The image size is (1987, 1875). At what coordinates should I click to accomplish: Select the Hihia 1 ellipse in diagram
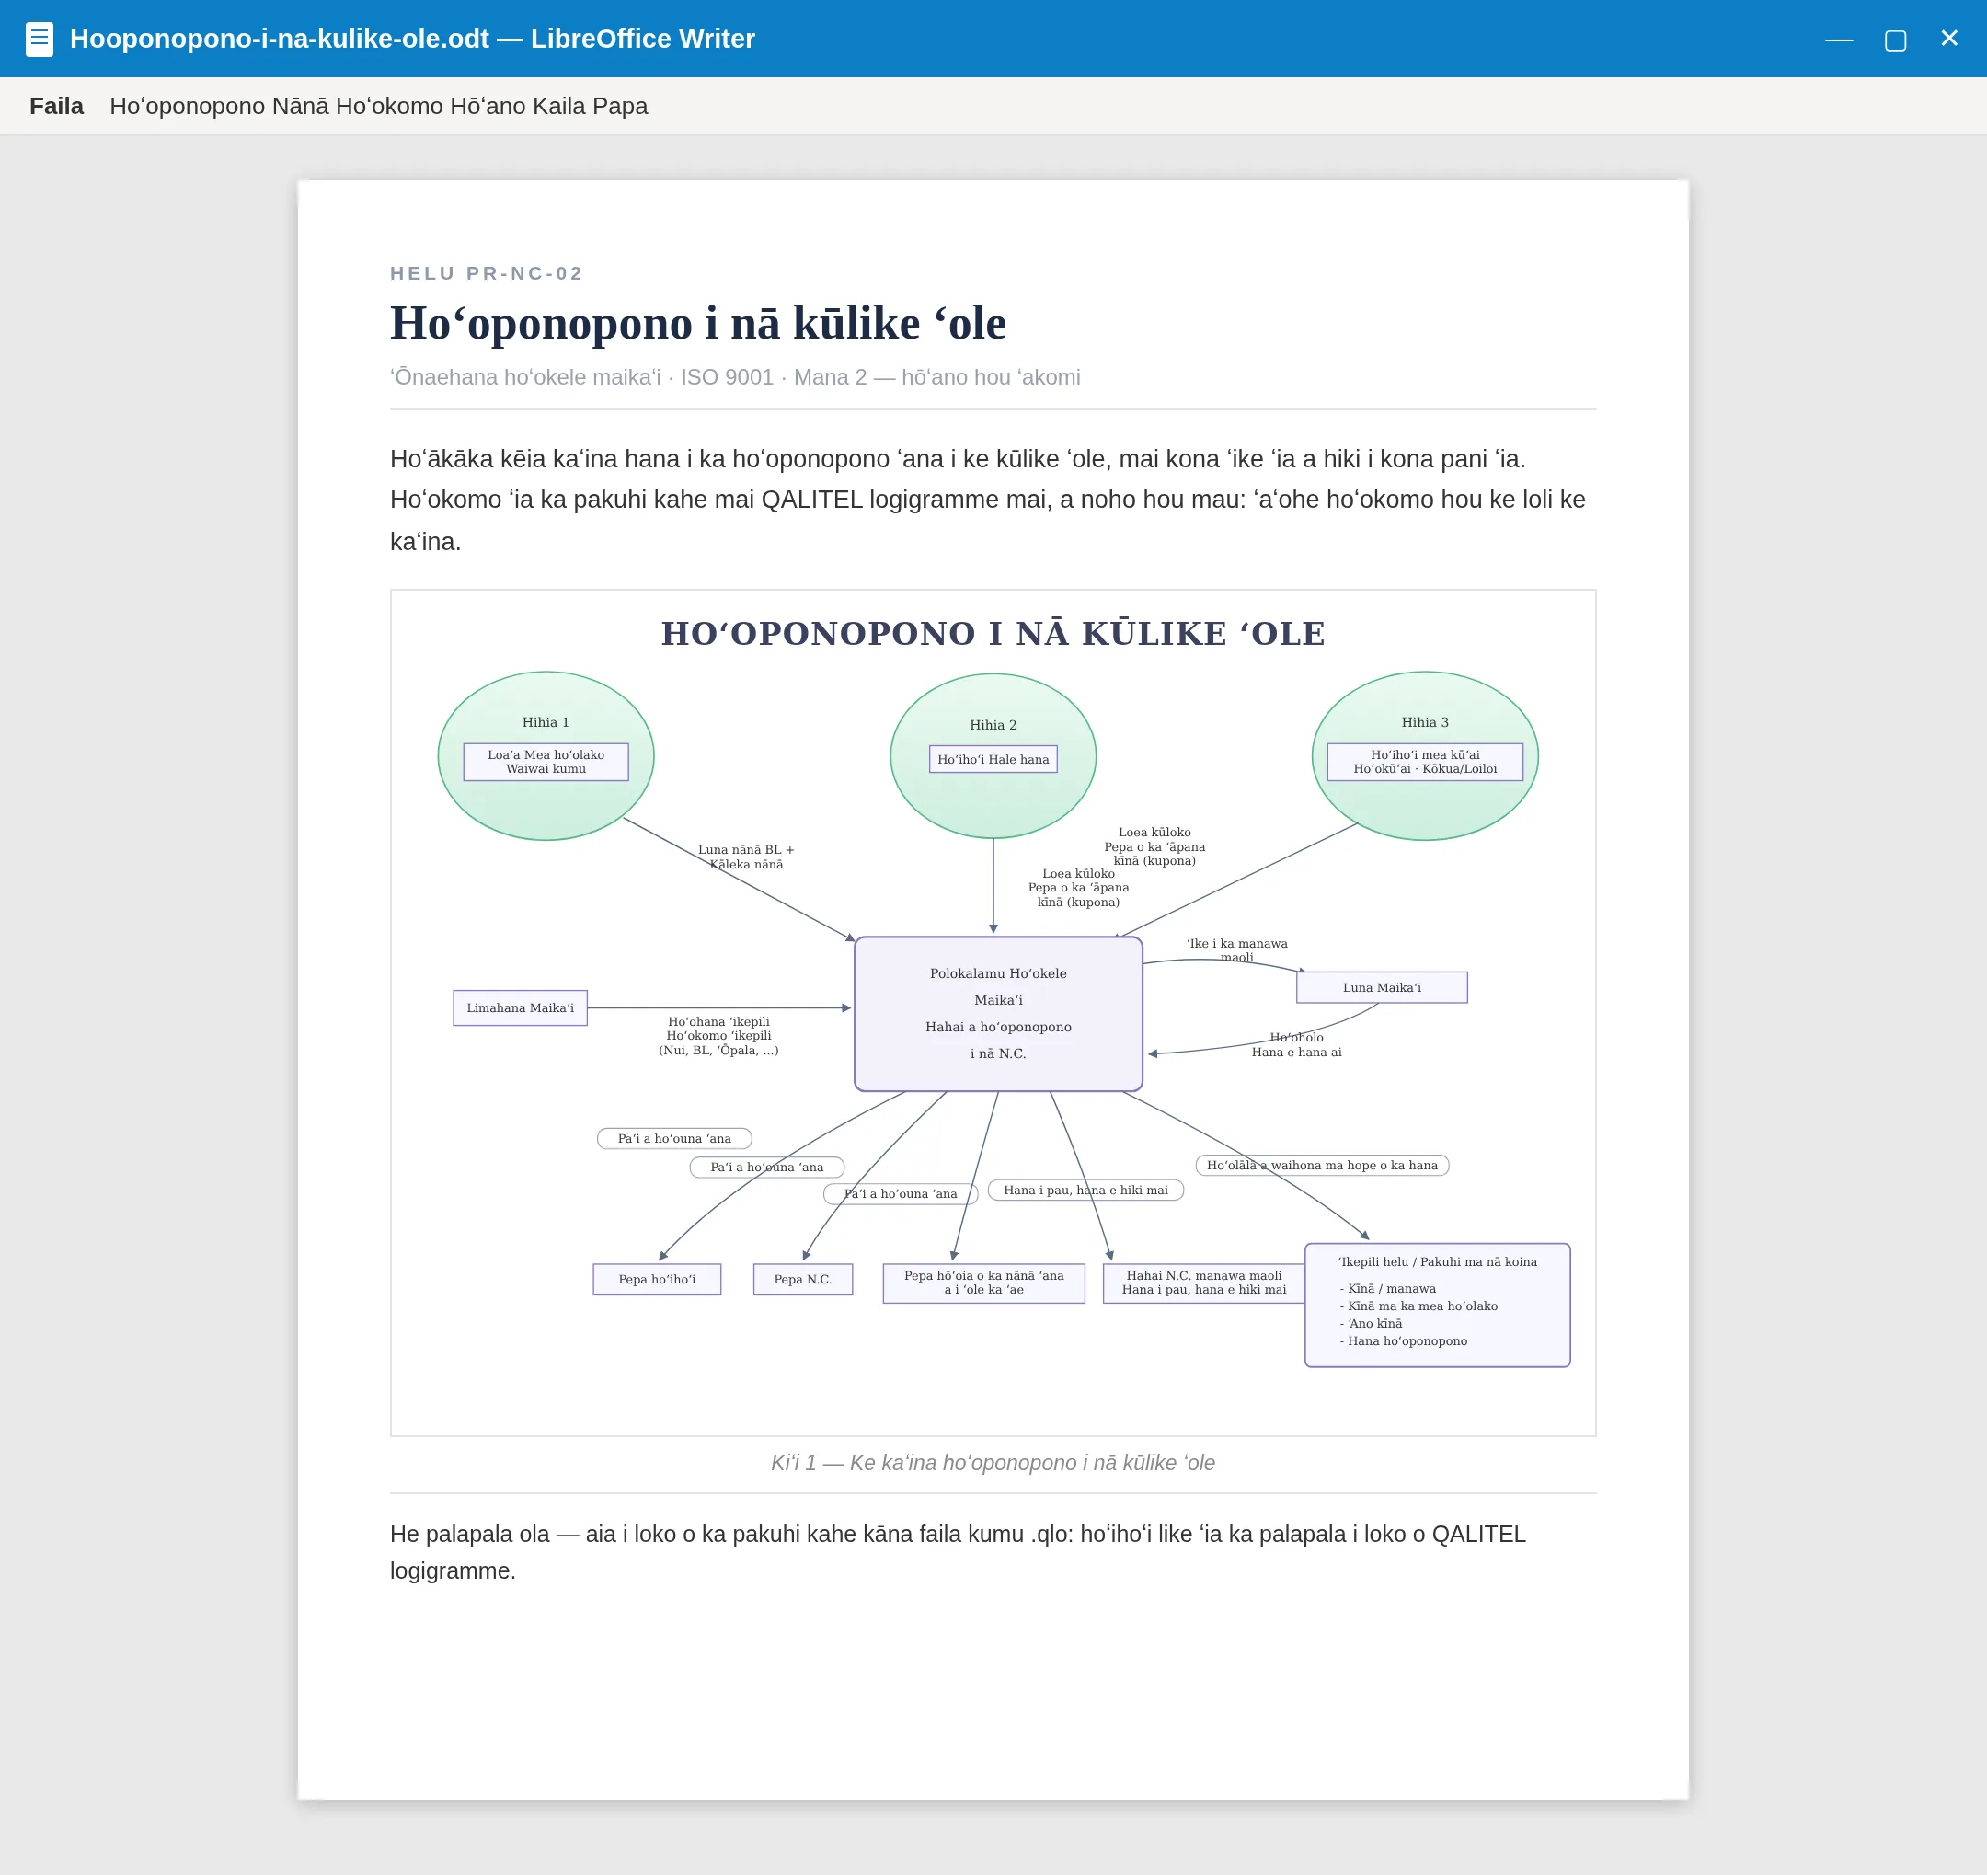pyautogui.click(x=546, y=755)
